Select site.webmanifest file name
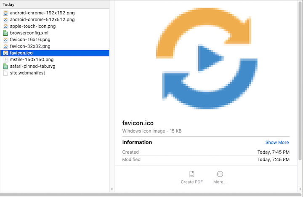 (x=27, y=73)
